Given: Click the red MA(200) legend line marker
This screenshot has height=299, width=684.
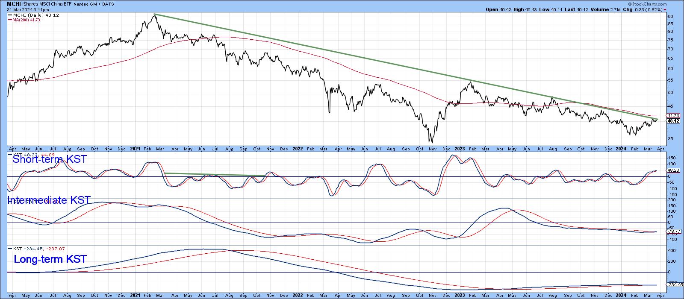Looking at the screenshot, I should tap(10, 20).
